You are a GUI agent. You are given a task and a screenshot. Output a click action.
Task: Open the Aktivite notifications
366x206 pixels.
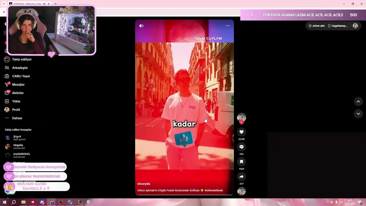14,93
